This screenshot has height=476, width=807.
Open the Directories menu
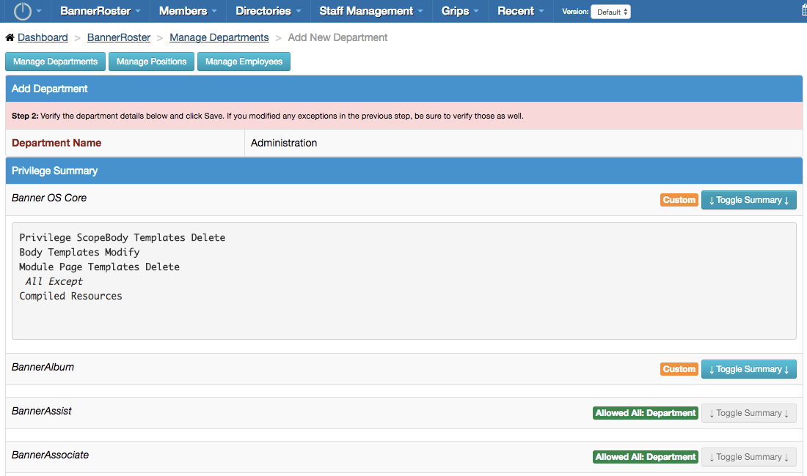coord(268,11)
